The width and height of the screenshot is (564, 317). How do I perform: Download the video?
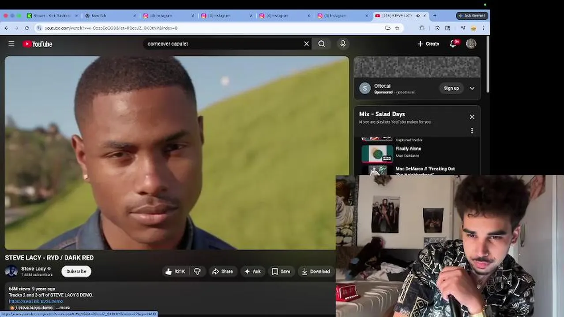pyautogui.click(x=316, y=271)
